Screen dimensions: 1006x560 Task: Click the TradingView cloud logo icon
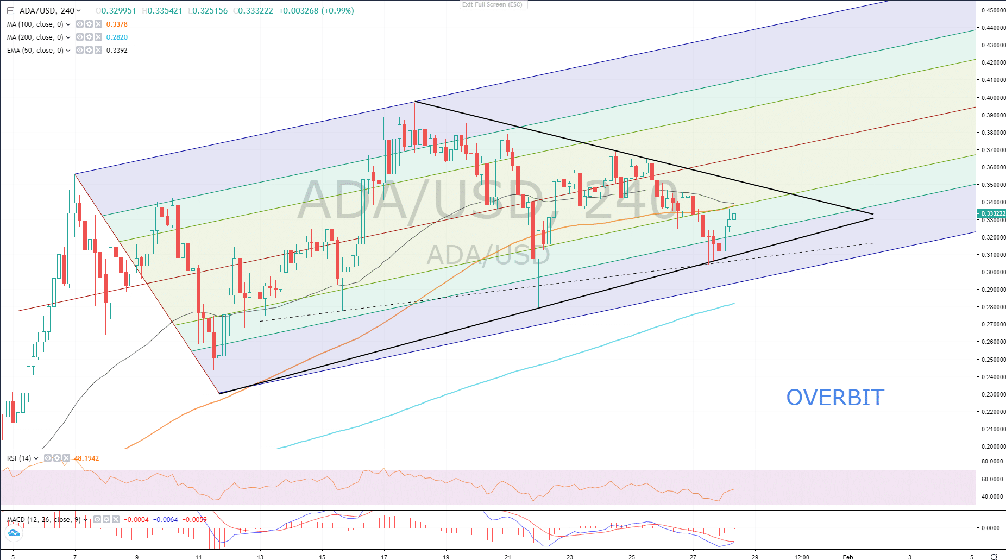tap(14, 533)
